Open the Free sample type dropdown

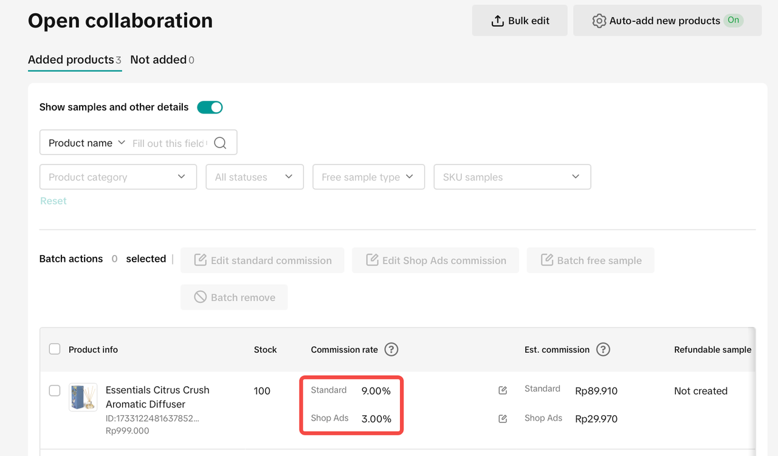click(x=368, y=177)
